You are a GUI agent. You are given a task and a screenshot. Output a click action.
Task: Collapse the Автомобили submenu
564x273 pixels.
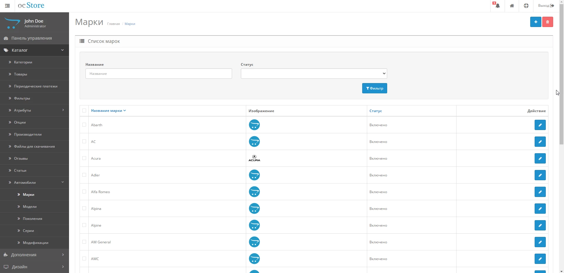pyautogui.click(x=34, y=183)
